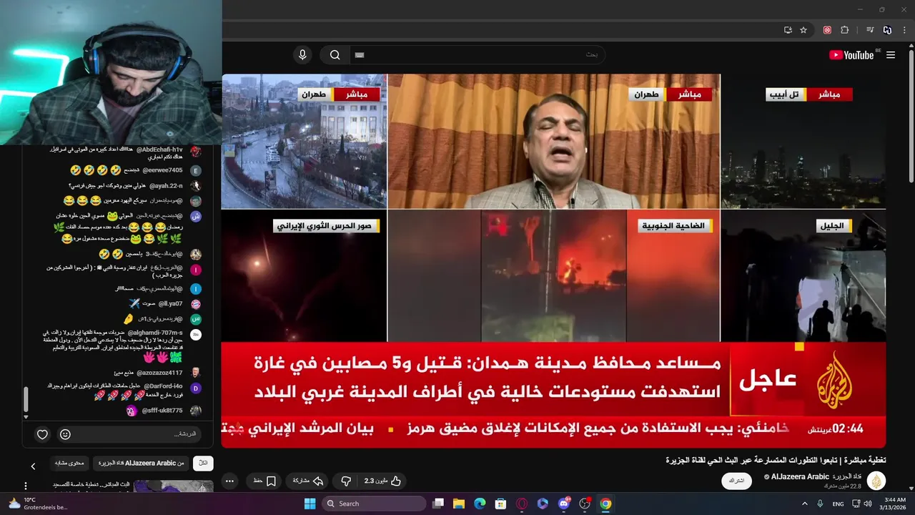
Task: Select 'From AlJazeera Arabic' filter chip
Action: point(141,463)
